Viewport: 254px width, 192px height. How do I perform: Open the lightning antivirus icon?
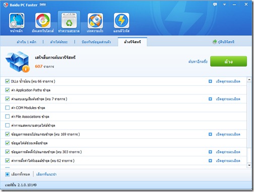click(x=121, y=21)
